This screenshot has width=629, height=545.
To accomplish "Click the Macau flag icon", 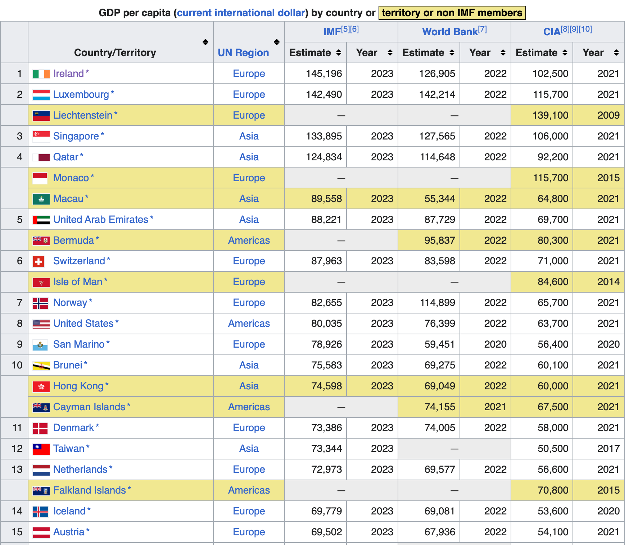I will click(41, 199).
